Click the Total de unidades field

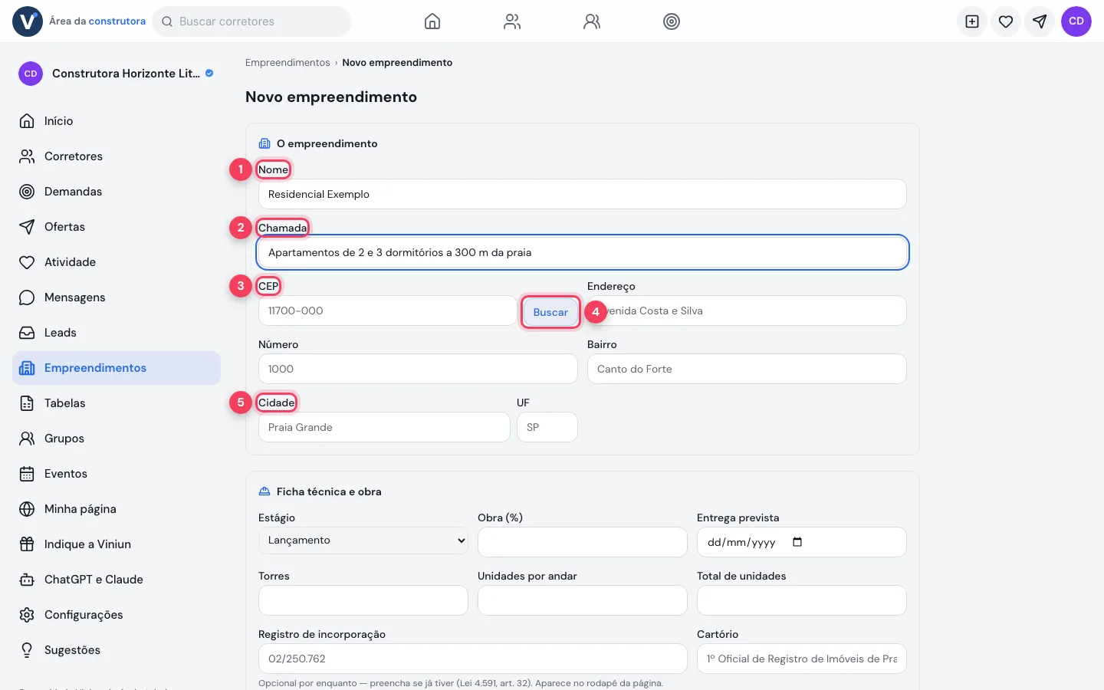click(x=802, y=600)
